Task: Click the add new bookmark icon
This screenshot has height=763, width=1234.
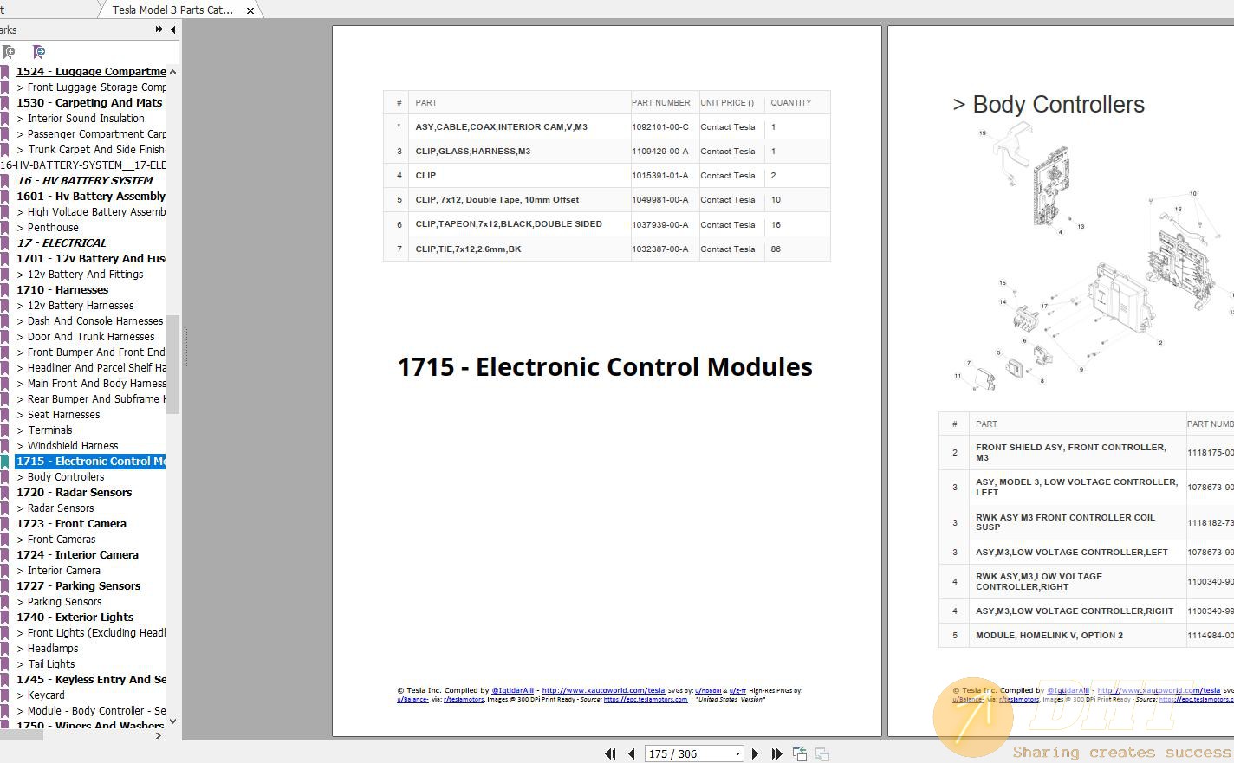Action: (x=9, y=52)
